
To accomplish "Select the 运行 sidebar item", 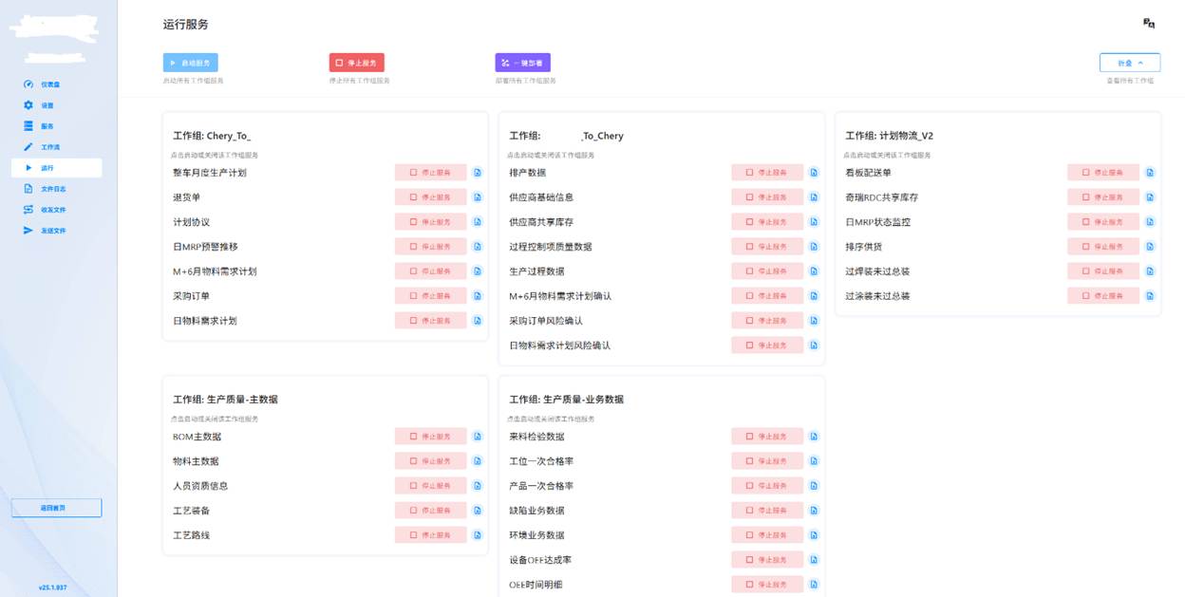I will click(x=56, y=168).
